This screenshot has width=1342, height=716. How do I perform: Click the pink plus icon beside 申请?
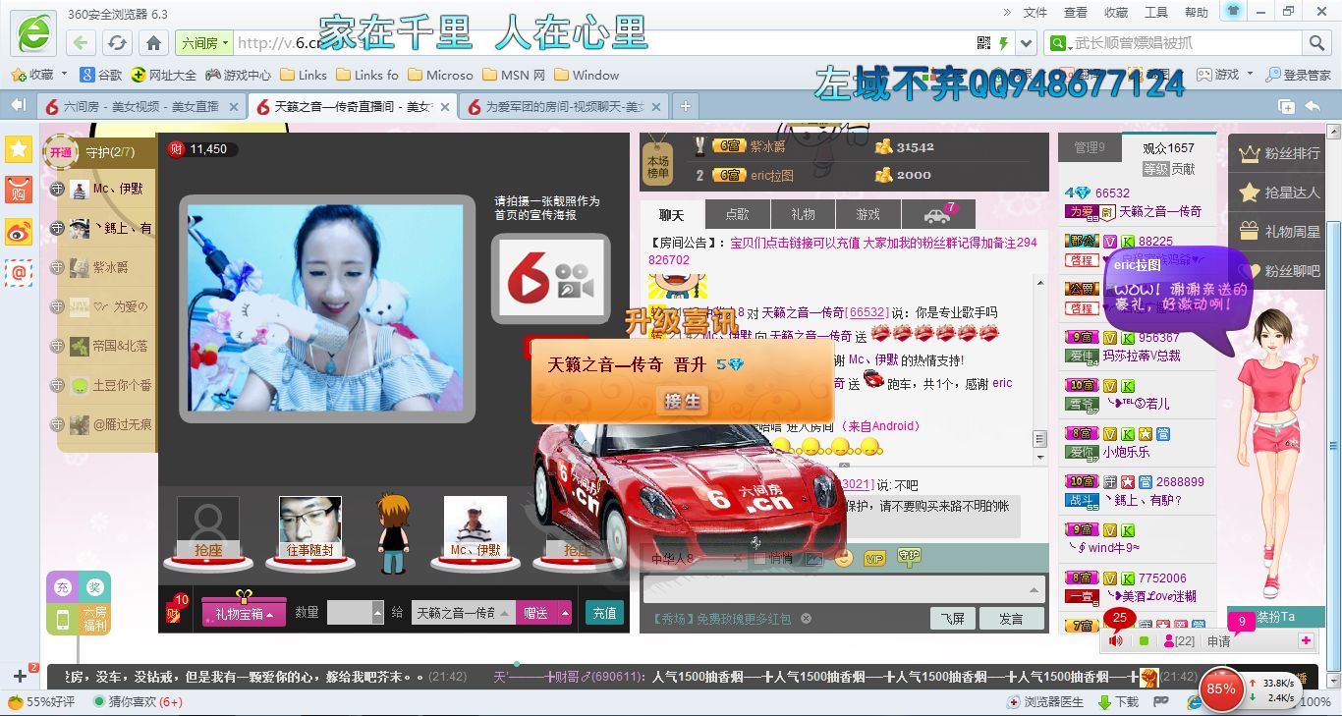point(1306,640)
